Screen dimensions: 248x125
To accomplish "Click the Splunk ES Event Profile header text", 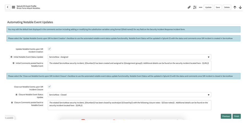I will click(x=26, y=6).
